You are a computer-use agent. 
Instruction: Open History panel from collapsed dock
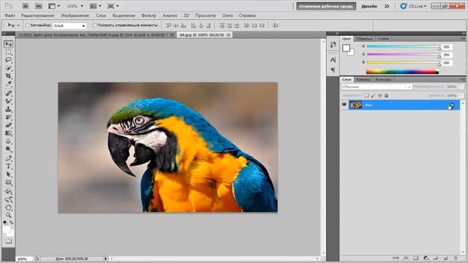click(x=333, y=45)
